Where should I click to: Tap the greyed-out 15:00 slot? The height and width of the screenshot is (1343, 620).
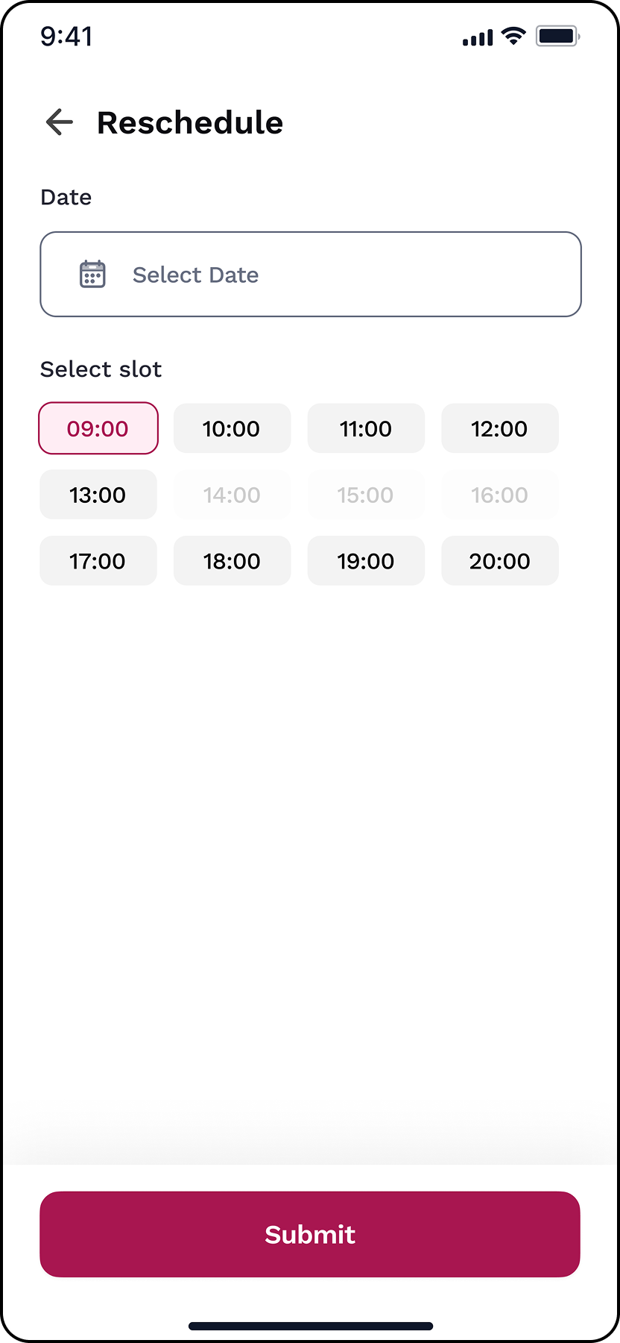click(x=366, y=495)
